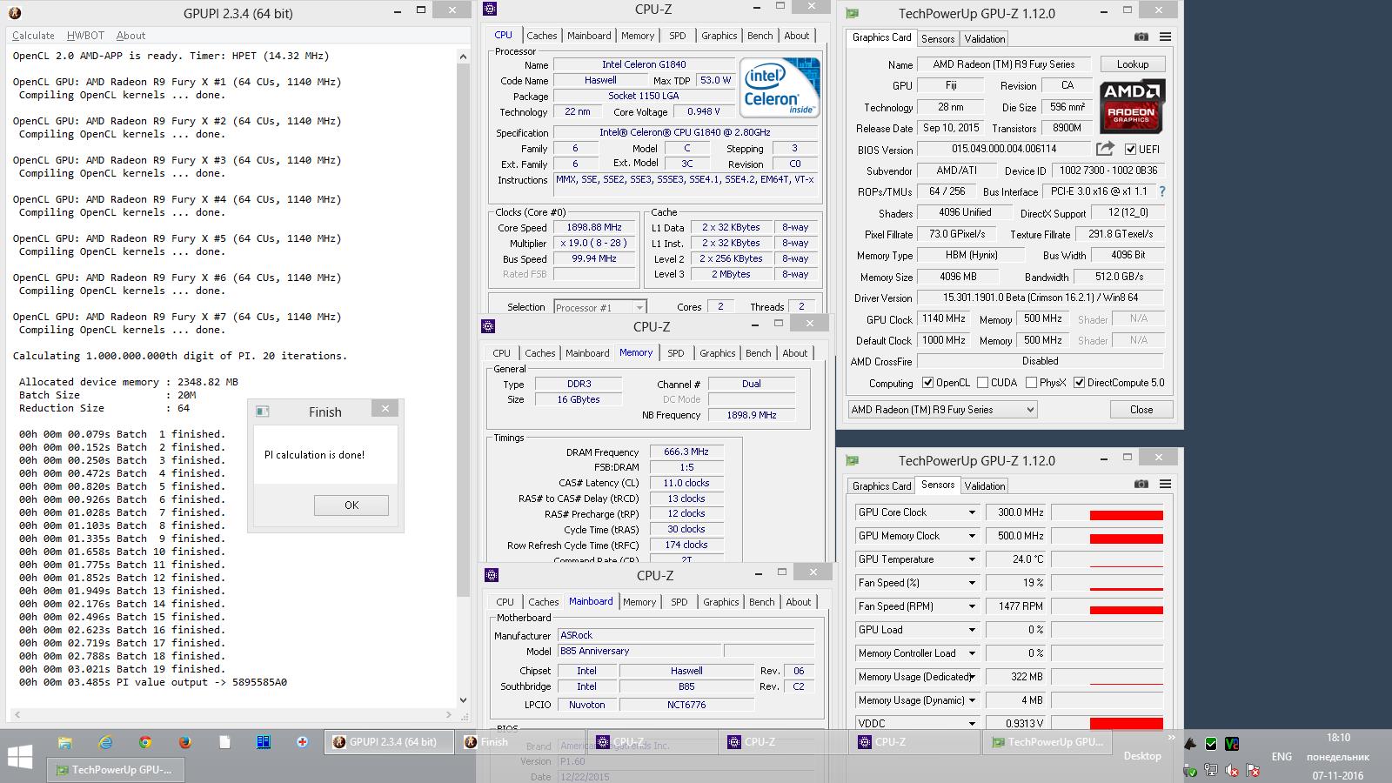Expand the Memory Usage (Dynamic) sensor dropdown
The image size is (1392, 783).
(x=972, y=700)
